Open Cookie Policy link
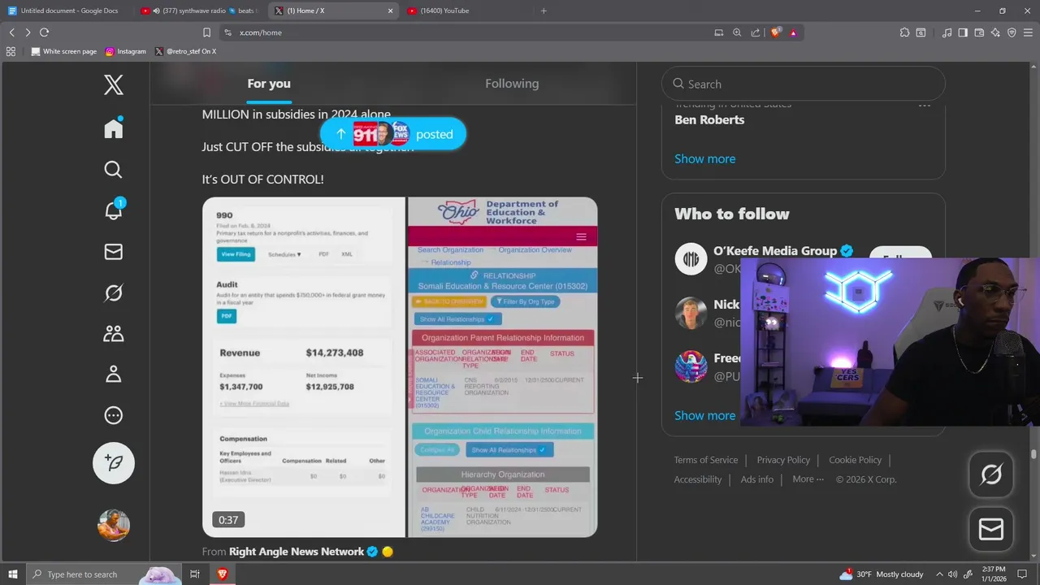Viewport: 1040px width, 585px height. tap(855, 460)
